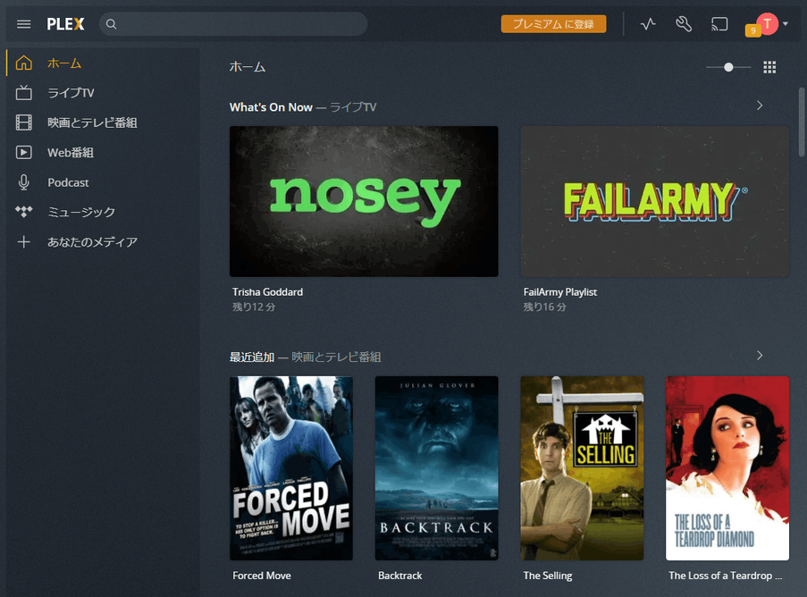Click the Live TV icon in sidebar
The height and width of the screenshot is (597, 807).
point(23,93)
